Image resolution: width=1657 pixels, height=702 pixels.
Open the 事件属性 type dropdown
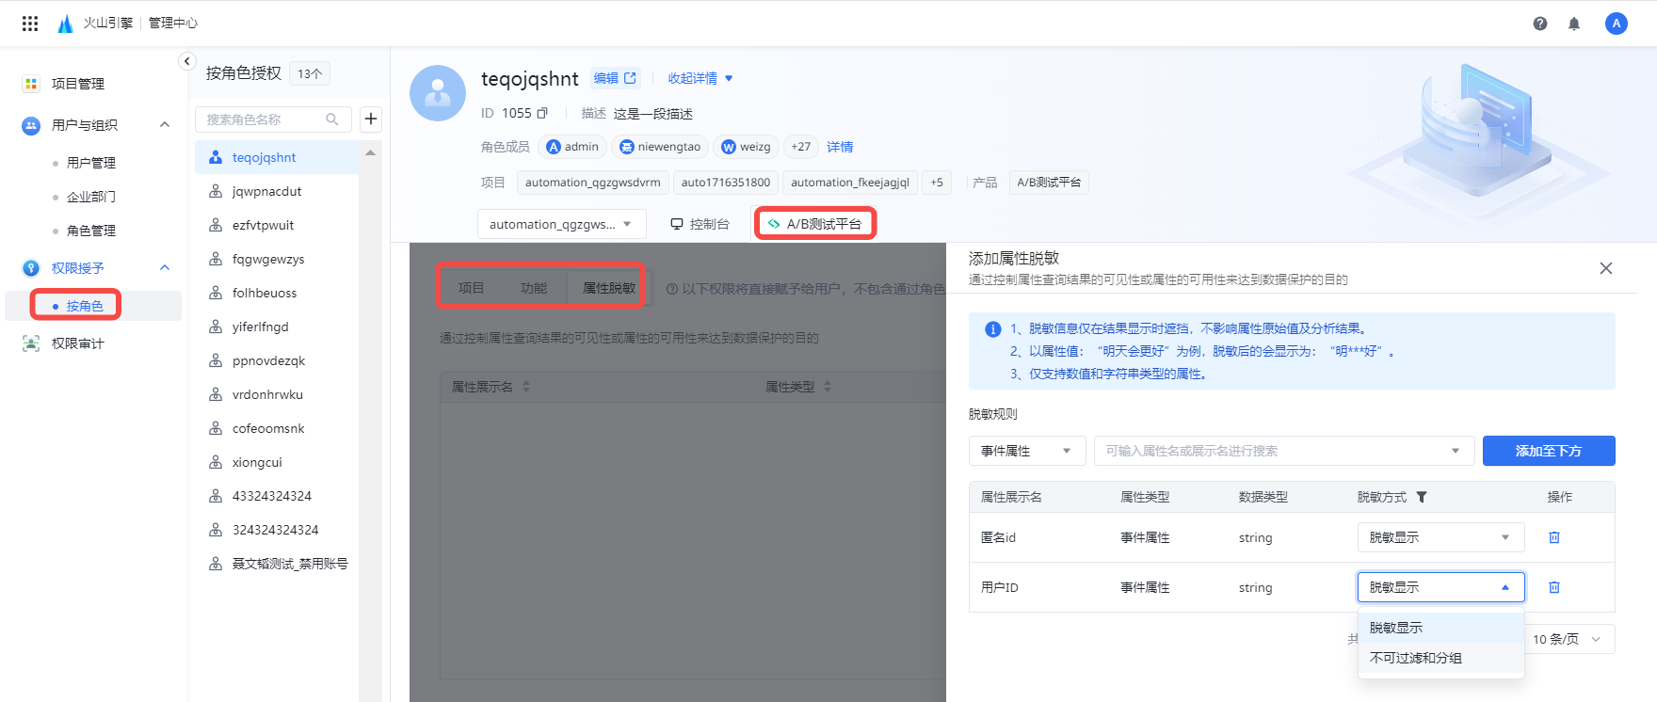point(1027,451)
